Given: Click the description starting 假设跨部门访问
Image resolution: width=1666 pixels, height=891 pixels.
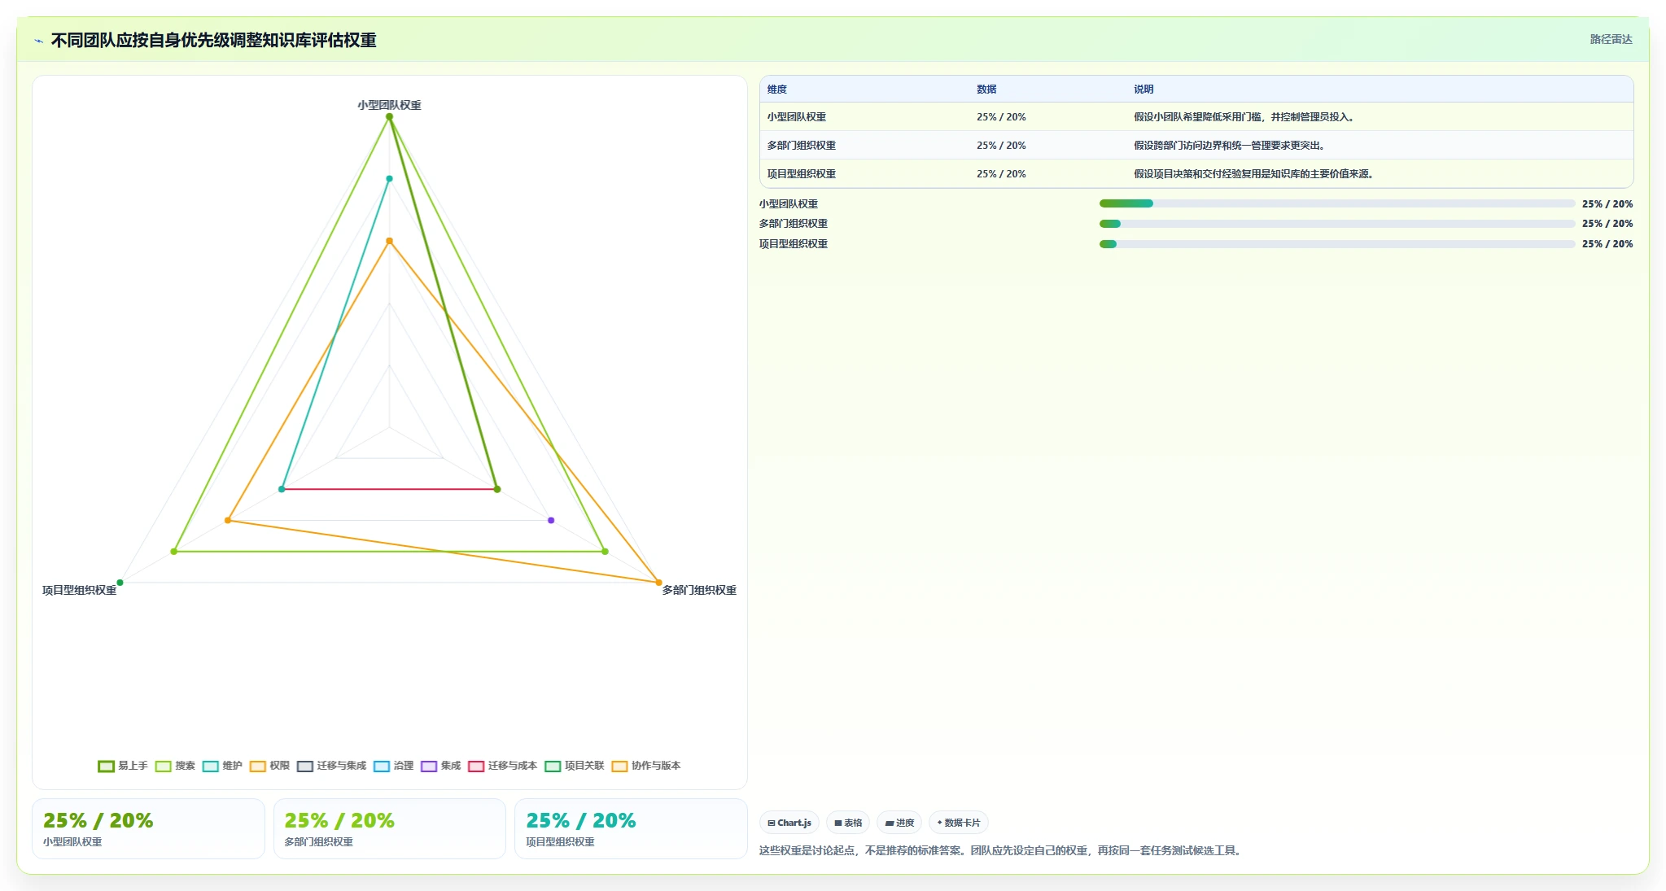Looking at the screenshot, I should pyautogui.click(x=1230, y=146).
